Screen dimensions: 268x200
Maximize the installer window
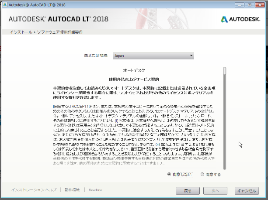[x=249, y=5]
